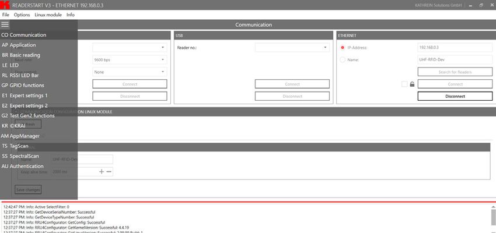Restore down the ReaderStart window
The image size is (496, 233).
481,5
